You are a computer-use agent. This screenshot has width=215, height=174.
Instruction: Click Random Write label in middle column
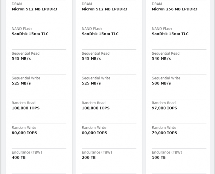(93, 128)
